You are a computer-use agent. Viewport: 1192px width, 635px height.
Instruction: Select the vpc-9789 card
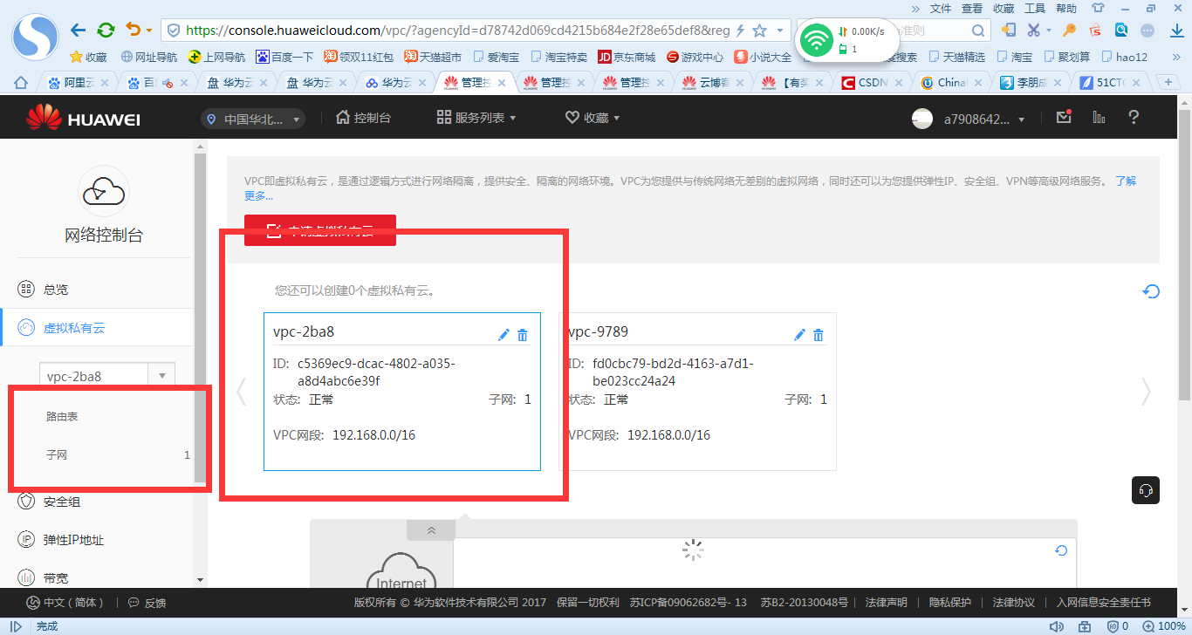click(x=697, y=392)
